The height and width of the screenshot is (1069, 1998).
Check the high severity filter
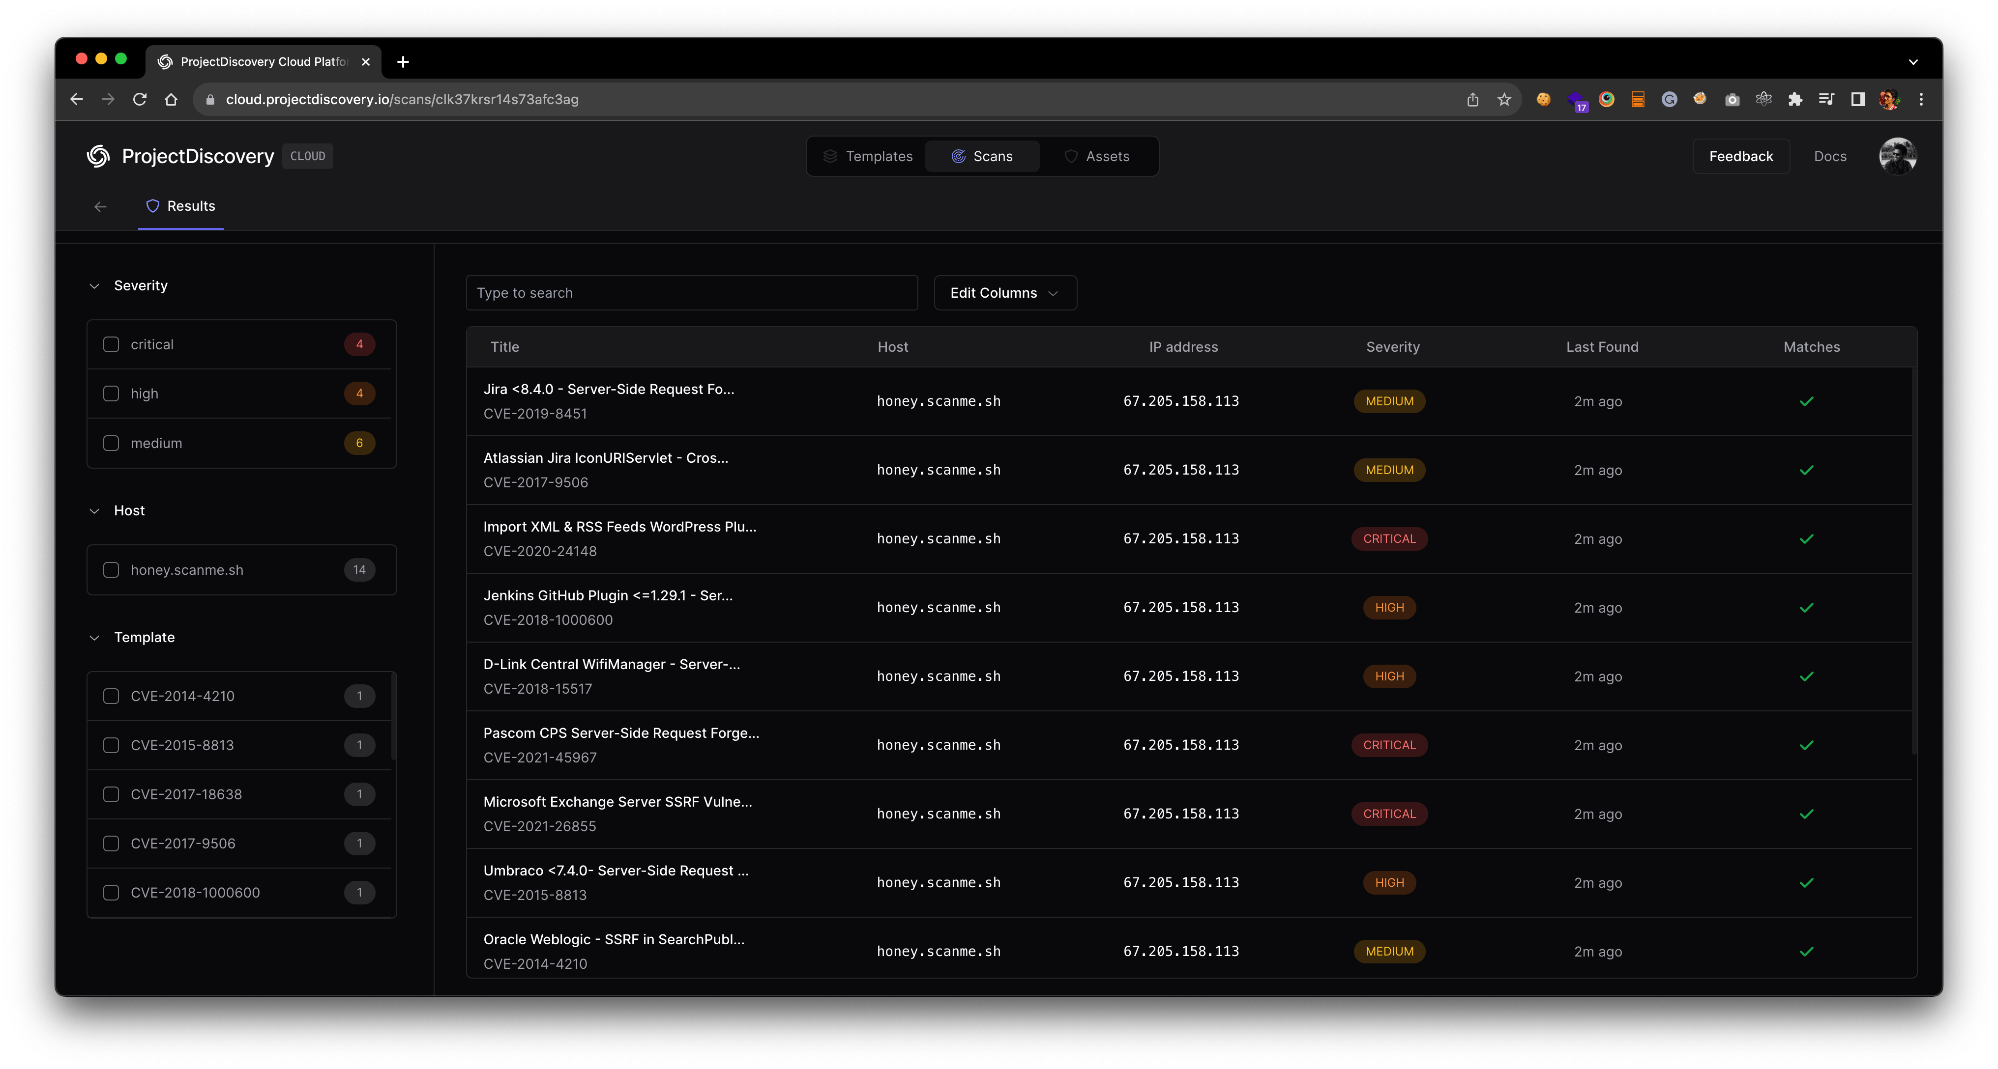111,394
